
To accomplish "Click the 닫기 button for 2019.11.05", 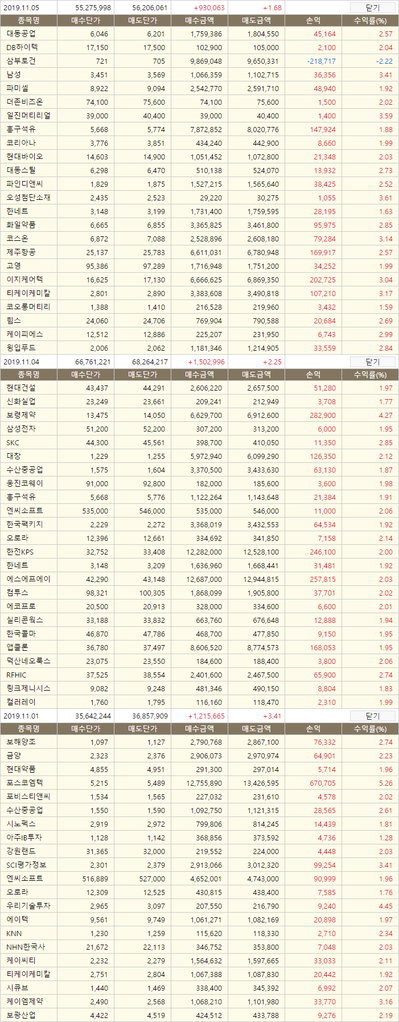I will pyautogui.click(x=372, y=8).
